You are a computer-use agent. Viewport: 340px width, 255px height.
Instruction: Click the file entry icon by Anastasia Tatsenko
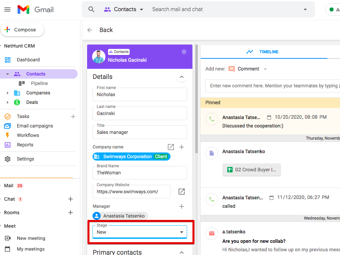[x=212, y=153]
